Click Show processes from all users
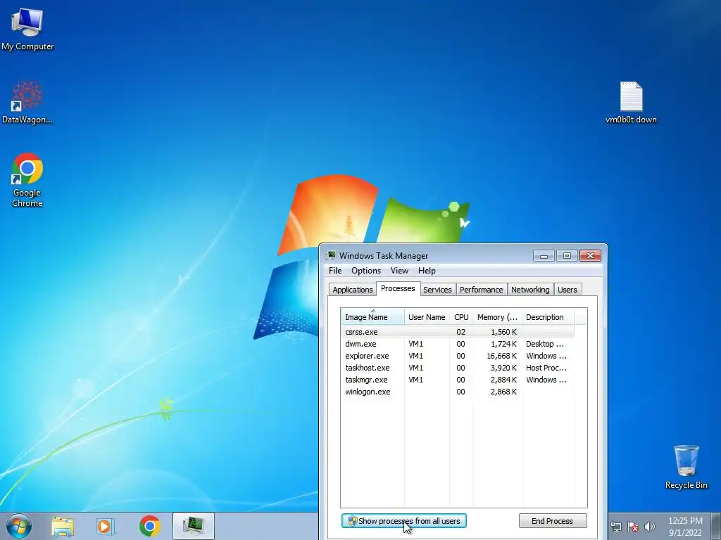This screenshot has width=721, height=540. pyautogui.click(x=404, y=521)
